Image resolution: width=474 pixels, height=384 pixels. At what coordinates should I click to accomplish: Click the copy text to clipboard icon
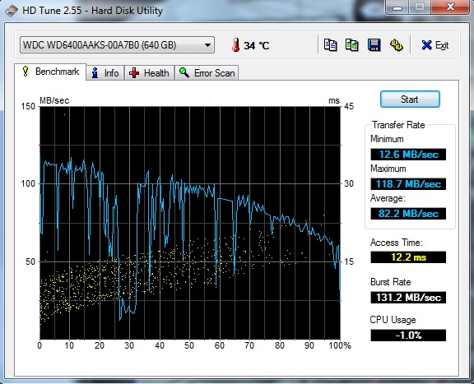point(331,45)
